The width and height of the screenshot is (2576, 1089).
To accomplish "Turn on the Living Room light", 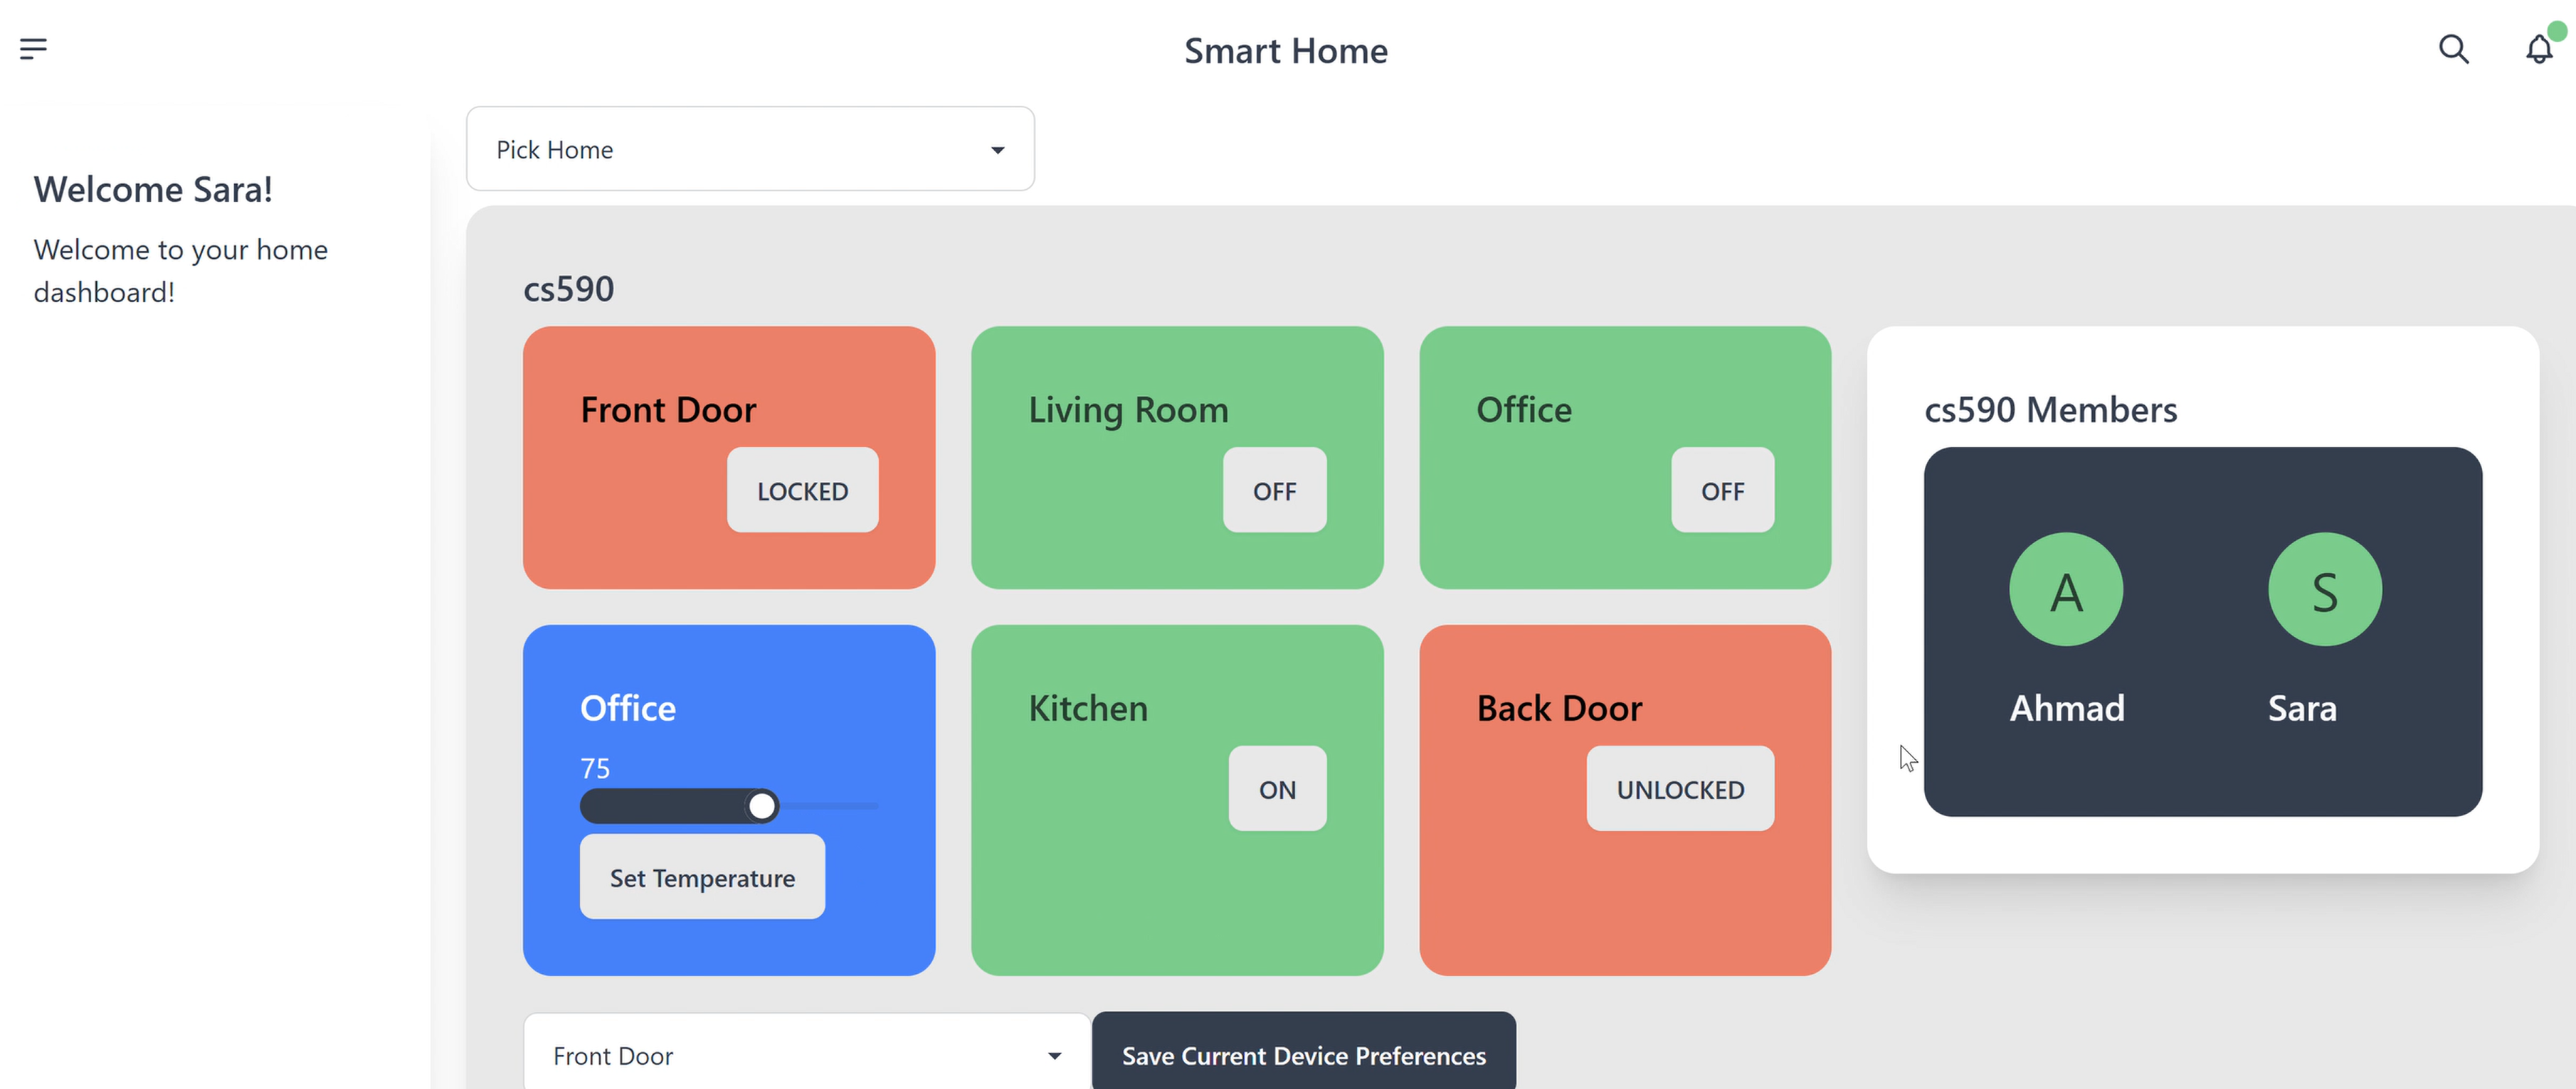I will 1274,490.
